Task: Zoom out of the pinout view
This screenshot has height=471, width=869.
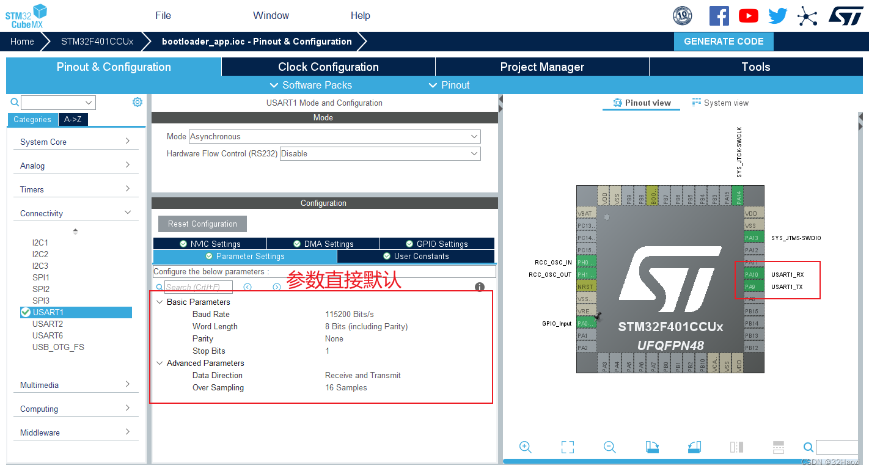Action: coord(609,447)
